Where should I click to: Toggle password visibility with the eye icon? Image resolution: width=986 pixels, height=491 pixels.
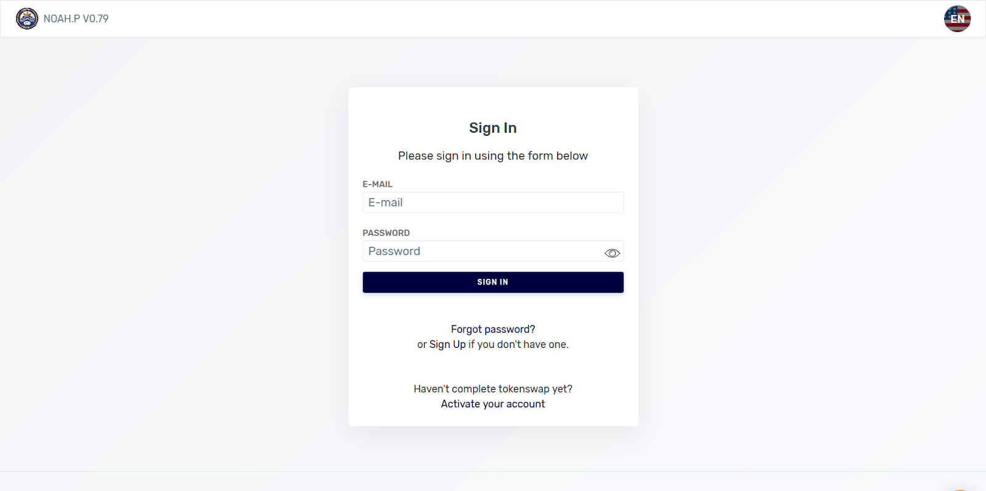click(x=612, y=253)
